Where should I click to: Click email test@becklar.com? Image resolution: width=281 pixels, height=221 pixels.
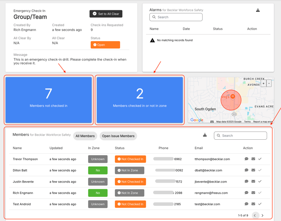(207, 204)
